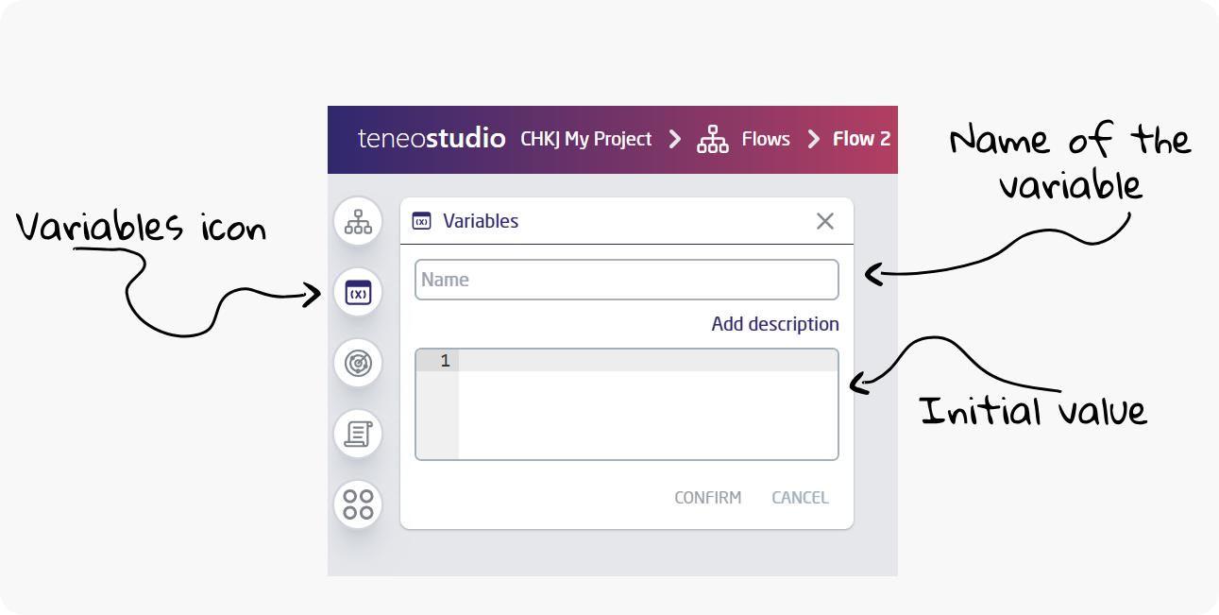Screen dimensions: 1219x615
Task: Select line number 1 in the editor gutter
Action: (445, 361)
